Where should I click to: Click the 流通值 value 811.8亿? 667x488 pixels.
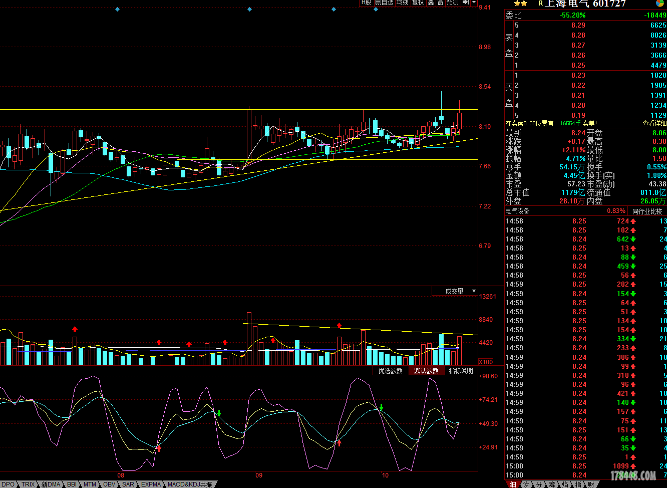click(x=653, y=192)
